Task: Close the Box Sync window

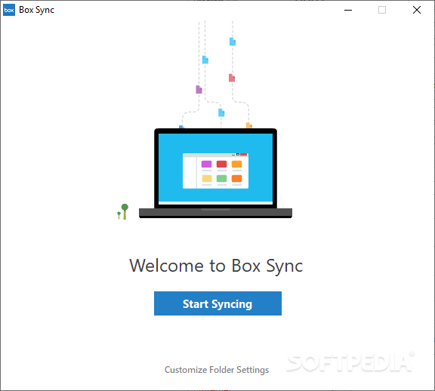Action: (417, 10)
